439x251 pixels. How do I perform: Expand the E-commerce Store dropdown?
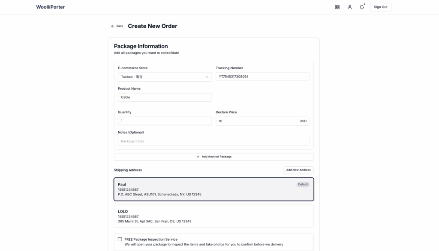point(165,77)
